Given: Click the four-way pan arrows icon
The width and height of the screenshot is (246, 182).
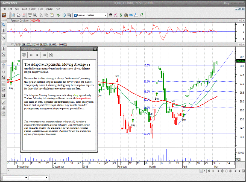Looking at the screenshot, I should click(222, 171).
